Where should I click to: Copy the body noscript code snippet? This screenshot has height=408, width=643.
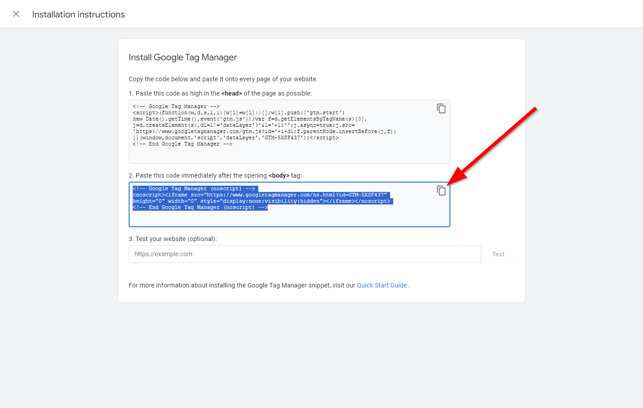[x=441, y=191]
